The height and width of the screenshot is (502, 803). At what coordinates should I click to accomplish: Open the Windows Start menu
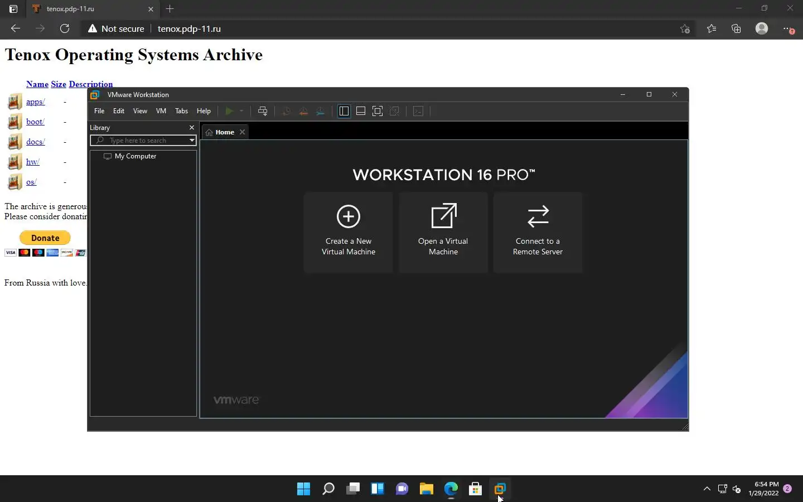coord(303,489)
